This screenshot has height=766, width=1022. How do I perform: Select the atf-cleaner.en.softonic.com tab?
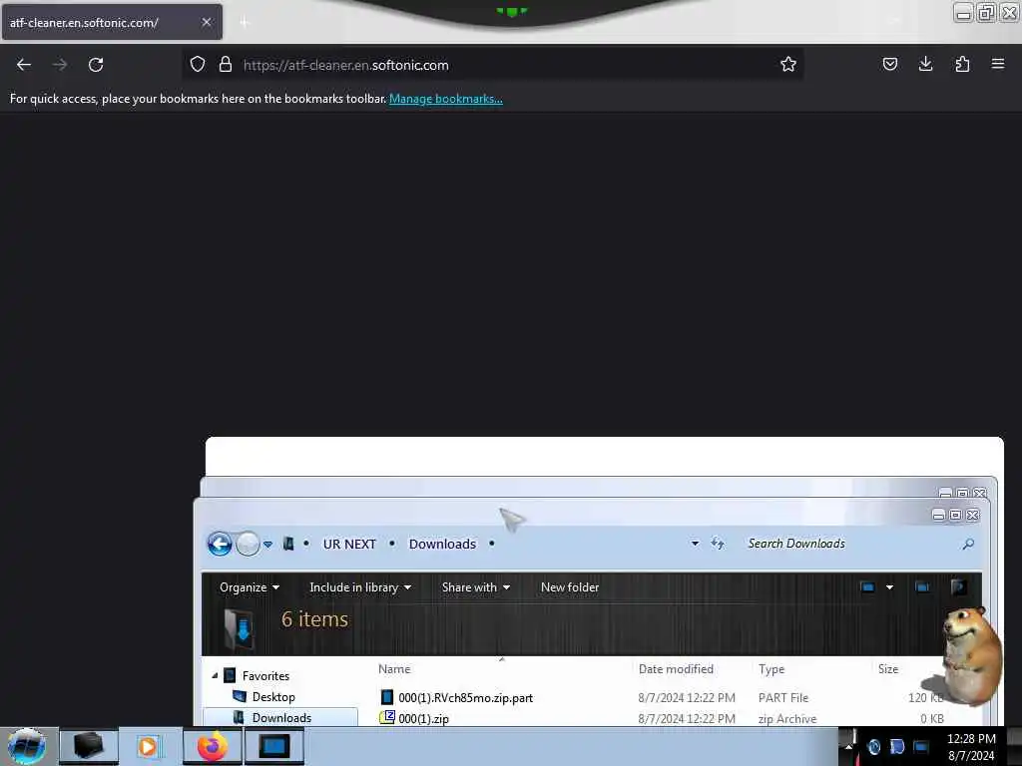pyautogui.click(x=112, y=22)
